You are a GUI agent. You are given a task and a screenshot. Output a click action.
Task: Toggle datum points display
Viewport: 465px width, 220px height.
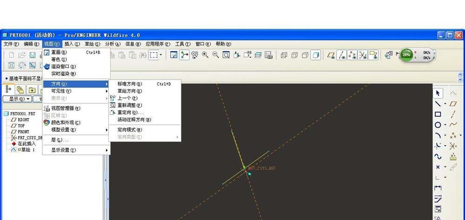pos(352,55)
